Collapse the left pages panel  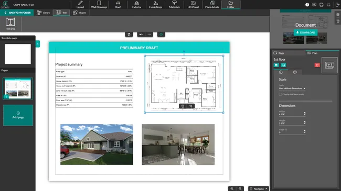tap(38, 44)
